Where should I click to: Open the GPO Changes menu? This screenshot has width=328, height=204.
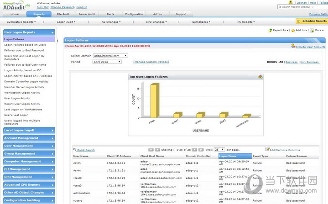[156, 22]
